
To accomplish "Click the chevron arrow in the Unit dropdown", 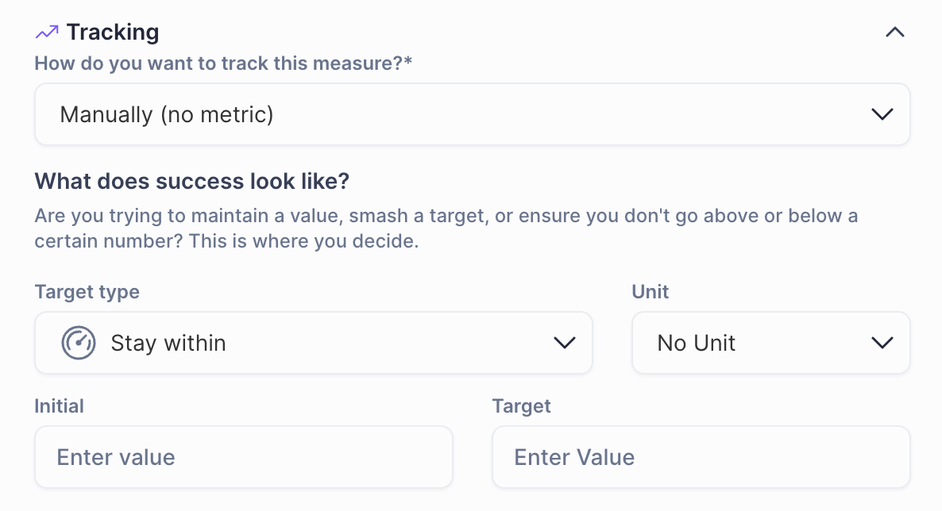I will click(x=882, y=343).
